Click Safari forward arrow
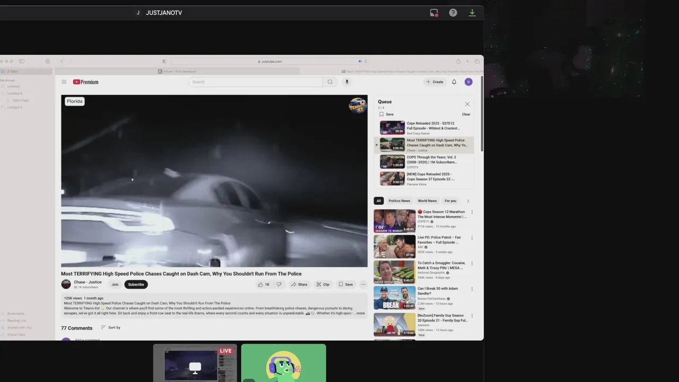This screenshot has width=679, height=382. click(x=70, y=61)
